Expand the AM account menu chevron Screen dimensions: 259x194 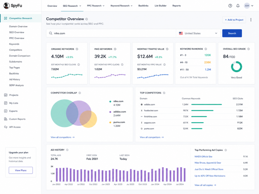point(252,6)
